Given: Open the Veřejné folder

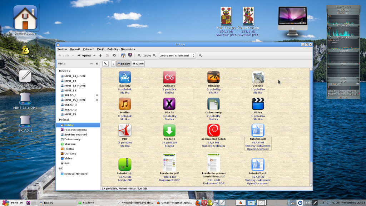Looking at the screenshot, I should click(258, 77).
